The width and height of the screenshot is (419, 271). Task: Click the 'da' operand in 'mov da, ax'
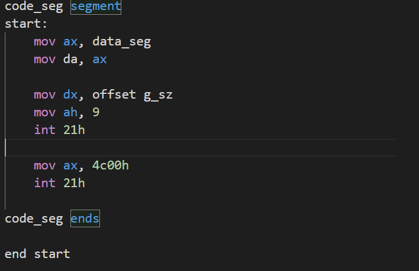click(x=70, y=60)
